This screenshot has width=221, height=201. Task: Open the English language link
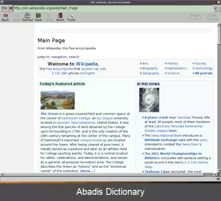[x=89, y=73]
